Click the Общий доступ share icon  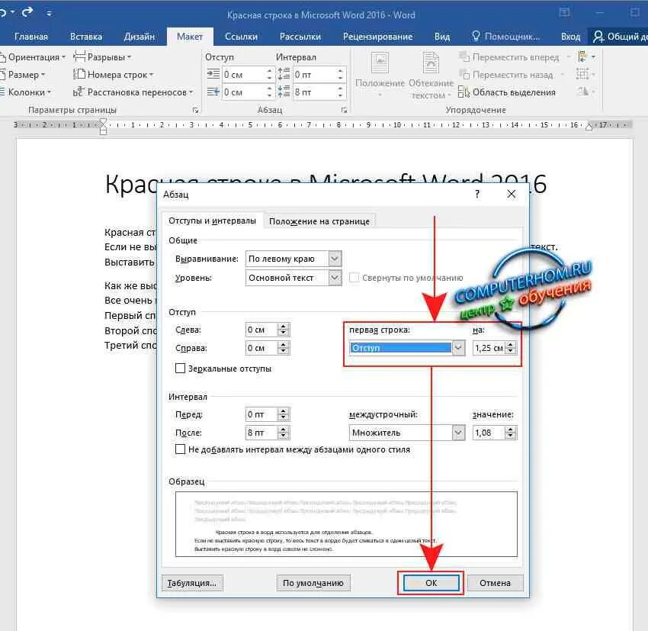[x=598, y=37]
